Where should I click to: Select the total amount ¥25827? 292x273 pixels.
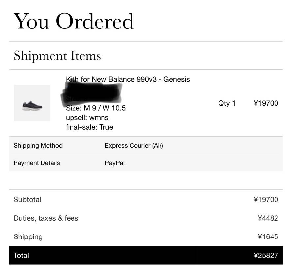[266, 255]
